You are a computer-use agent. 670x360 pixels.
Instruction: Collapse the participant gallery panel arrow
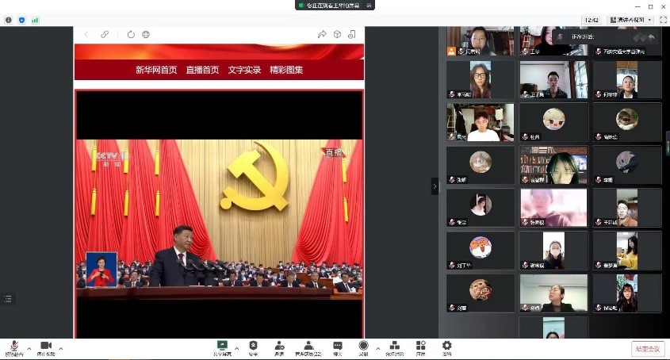435,186
